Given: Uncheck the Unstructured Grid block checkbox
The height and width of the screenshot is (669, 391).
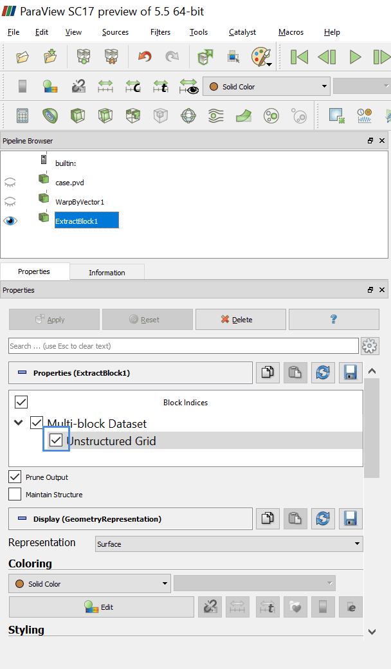Looking at the screenshot, I should (56, 441).
